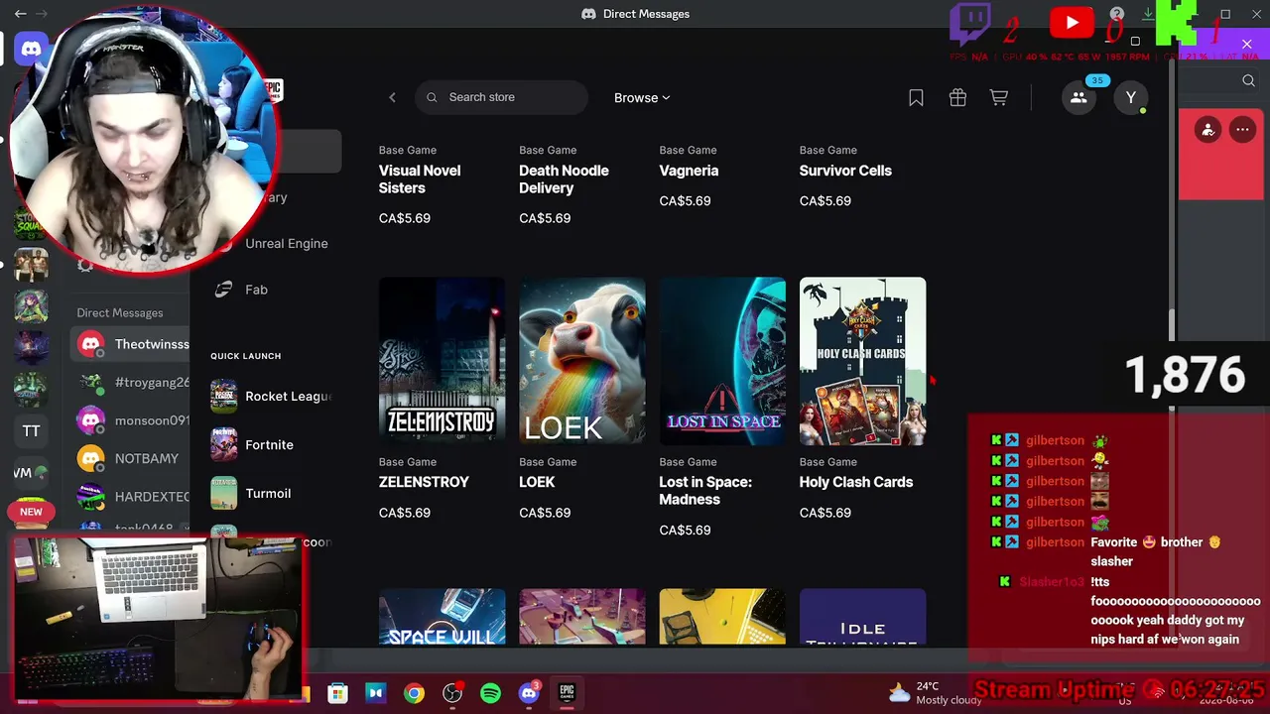Viewport: 1270px width, 714px height.
Task: Switch to Epic Games Launcher on taskbar
Action: click(x=567, y=693)
